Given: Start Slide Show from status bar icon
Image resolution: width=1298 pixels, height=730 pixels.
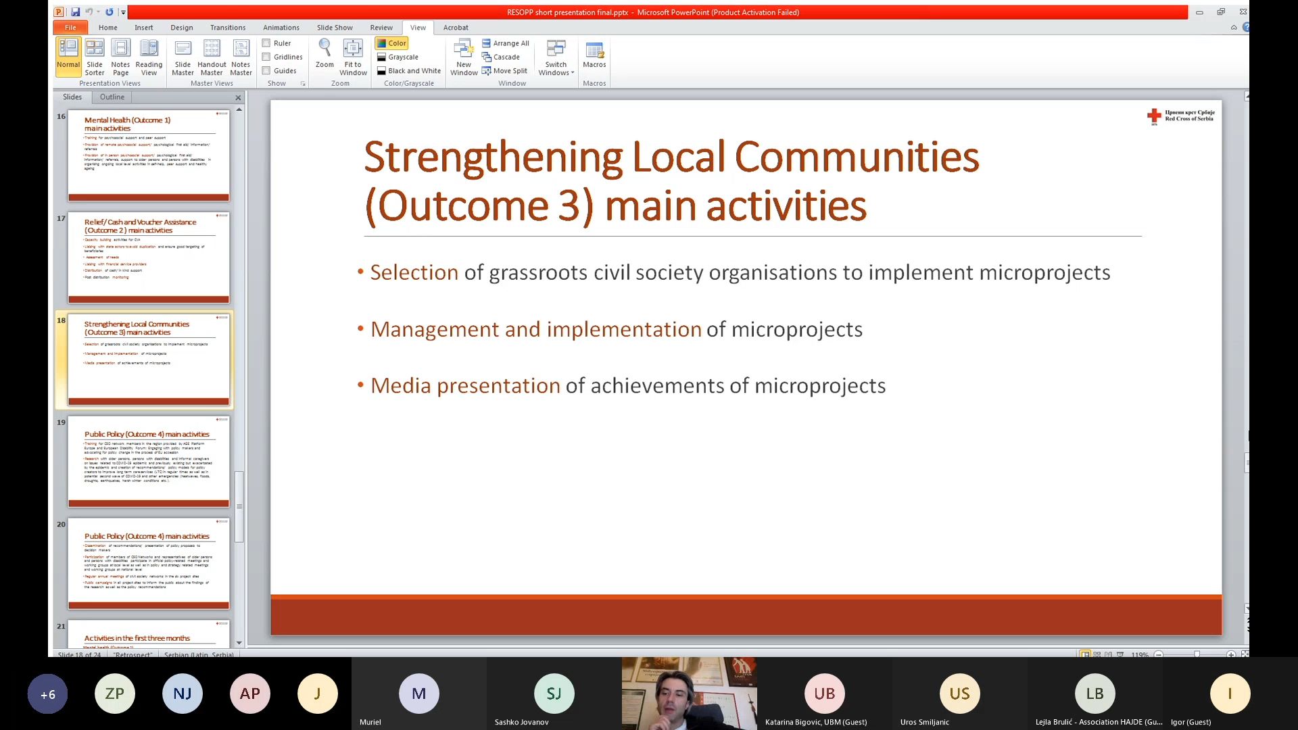Looking at the screenshot, I should pos(1120,654).
